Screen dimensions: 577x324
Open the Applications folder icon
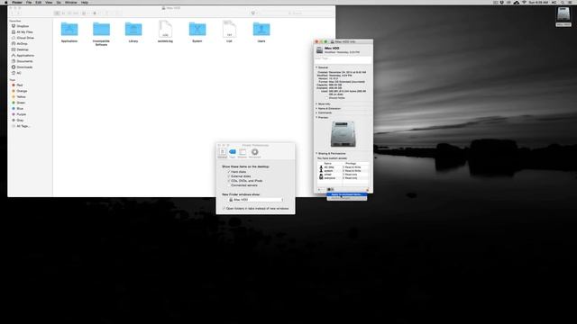pyautogui.click(x=69, y=29)
